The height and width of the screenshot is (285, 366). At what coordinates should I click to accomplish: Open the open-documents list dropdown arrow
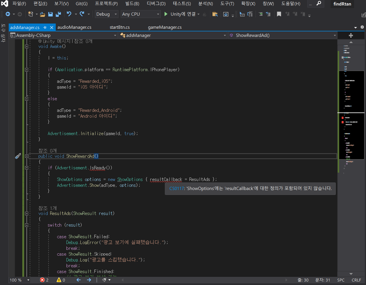356,27
